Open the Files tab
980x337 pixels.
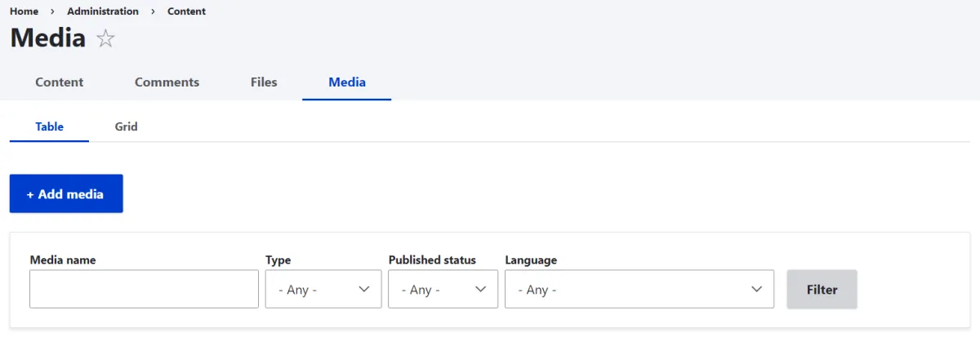[x=264, y=82]
